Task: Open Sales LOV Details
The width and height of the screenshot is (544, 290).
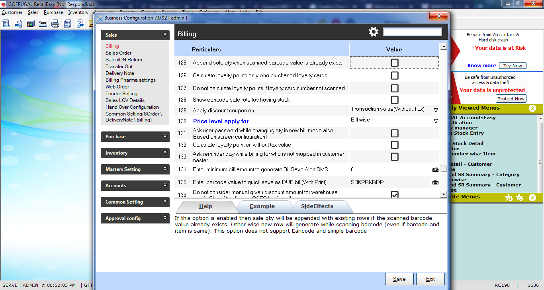Action: (125, 100)
